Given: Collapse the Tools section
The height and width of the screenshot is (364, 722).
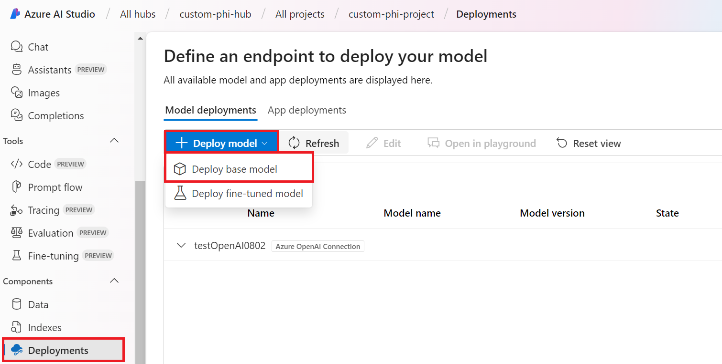Looking at the screenshot, I should point(114,141).
